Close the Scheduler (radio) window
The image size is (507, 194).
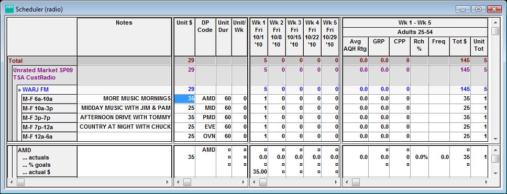click(x=494, y=9)
